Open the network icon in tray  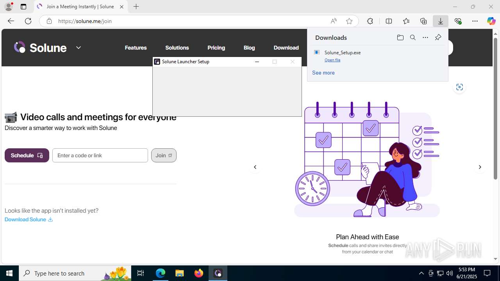click(x=440, y=273)
